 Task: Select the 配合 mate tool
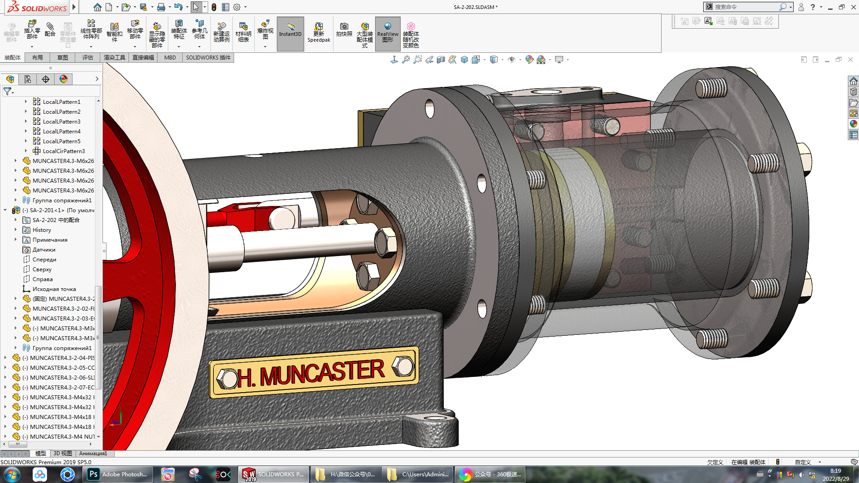click(50, 30)
